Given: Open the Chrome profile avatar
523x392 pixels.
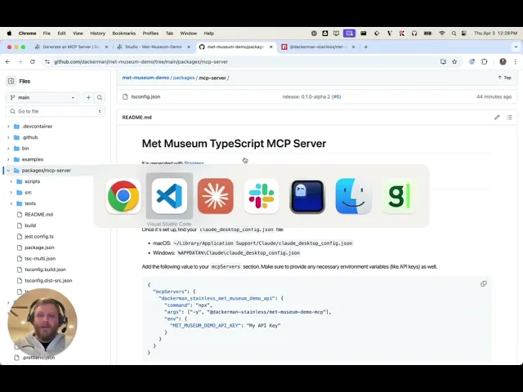Looking at the screenshot, I should click(503, 62).
